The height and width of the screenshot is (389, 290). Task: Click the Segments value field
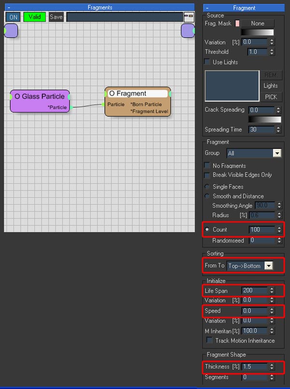pyautogui.click(x=255, y=377)
